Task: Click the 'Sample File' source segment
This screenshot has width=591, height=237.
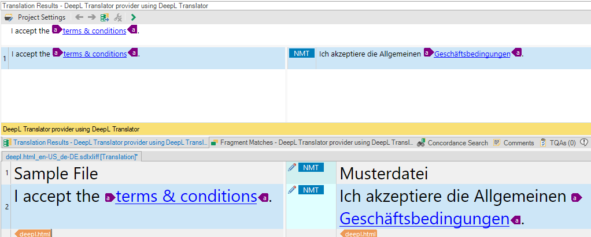Action: (56, 174)
